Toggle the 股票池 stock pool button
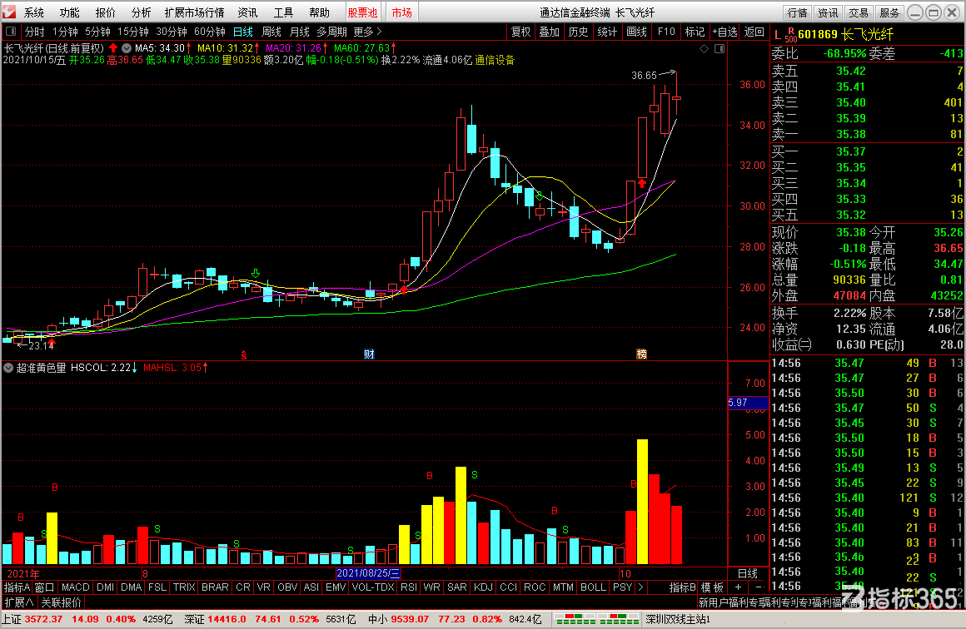The image size is (966, 629). [x=362, y=12]
